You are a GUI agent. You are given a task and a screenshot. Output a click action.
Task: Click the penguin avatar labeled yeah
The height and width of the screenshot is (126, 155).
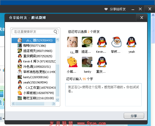coord(131,42)
